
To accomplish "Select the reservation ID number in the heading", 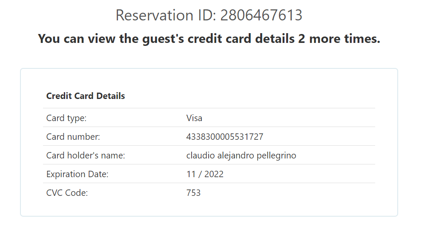I will coord(261,15).
